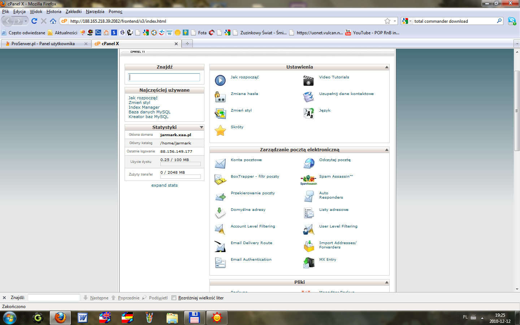Collapse the Ustawienia section
520x325 pixels.
click(x=387, y=67)
